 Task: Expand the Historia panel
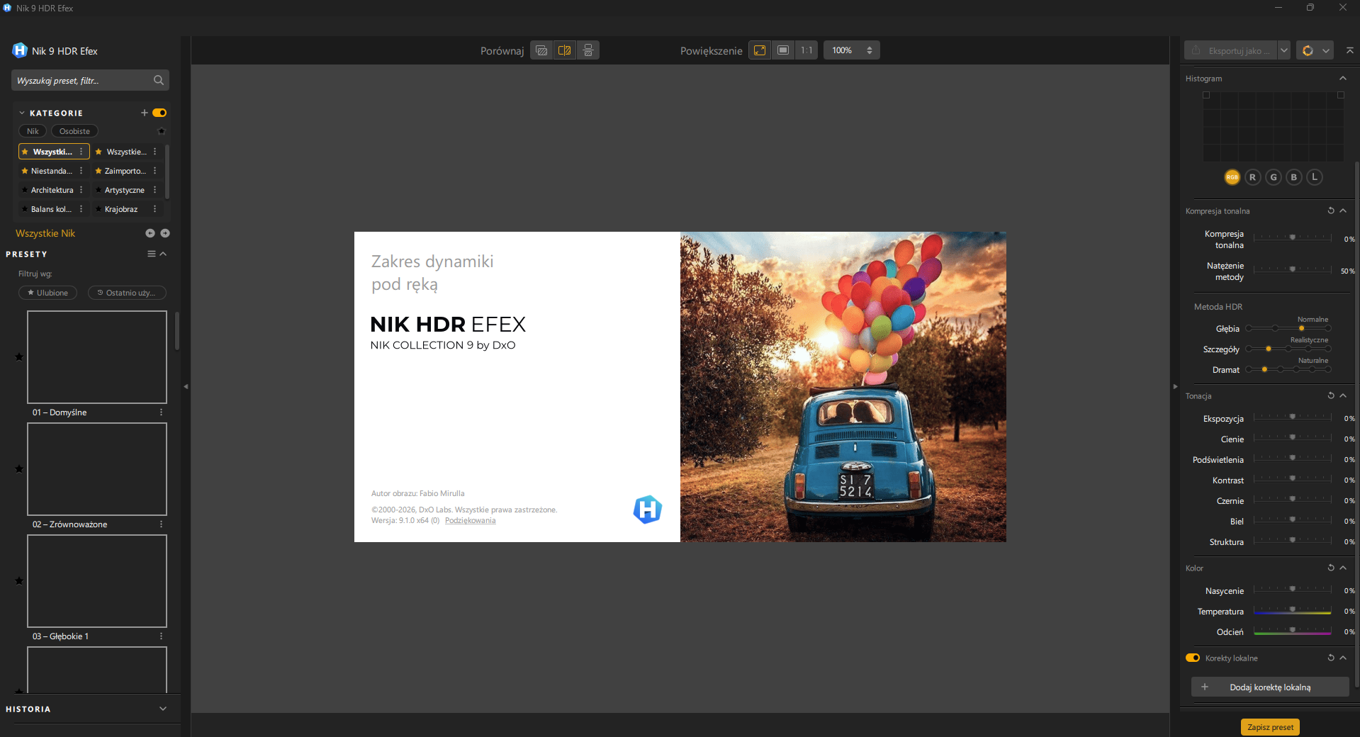(163, 709)
